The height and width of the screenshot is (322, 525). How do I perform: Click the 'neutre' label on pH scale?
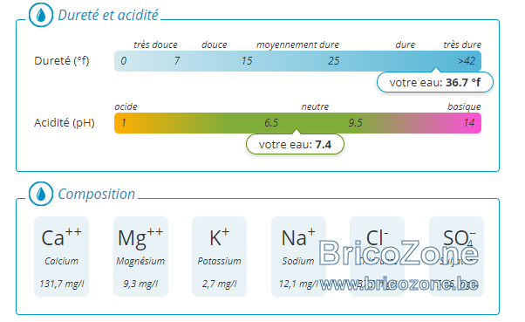315,106
